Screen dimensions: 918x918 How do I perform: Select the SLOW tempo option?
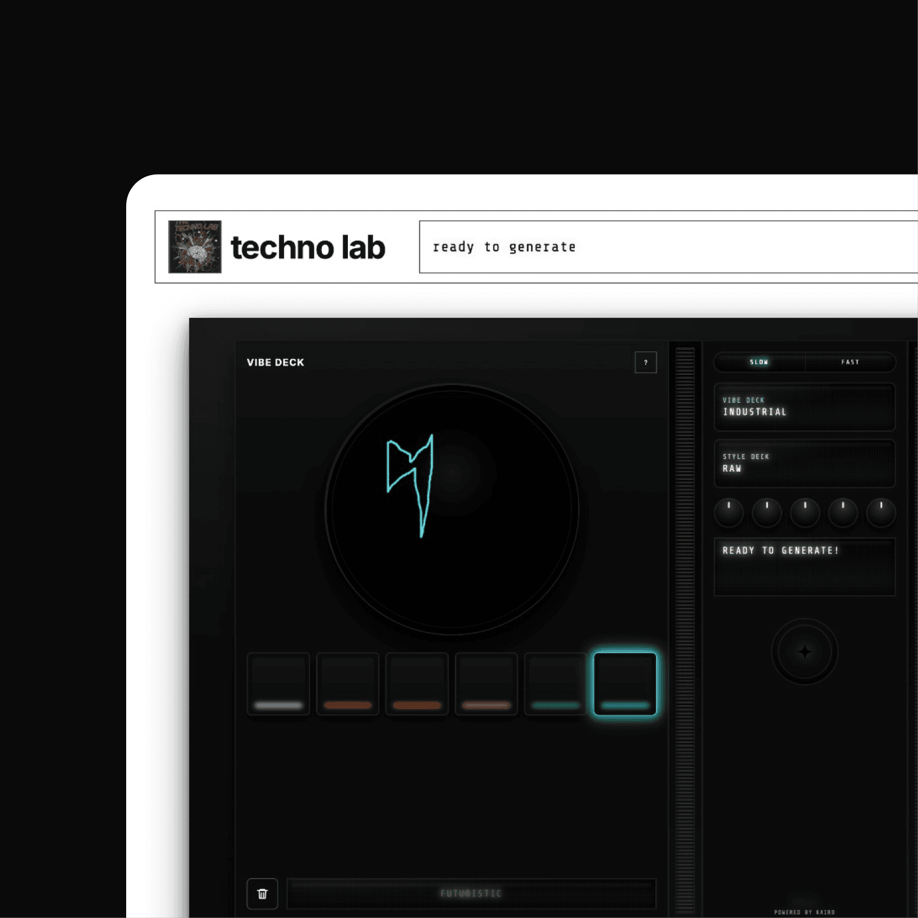tap(759, 362)
